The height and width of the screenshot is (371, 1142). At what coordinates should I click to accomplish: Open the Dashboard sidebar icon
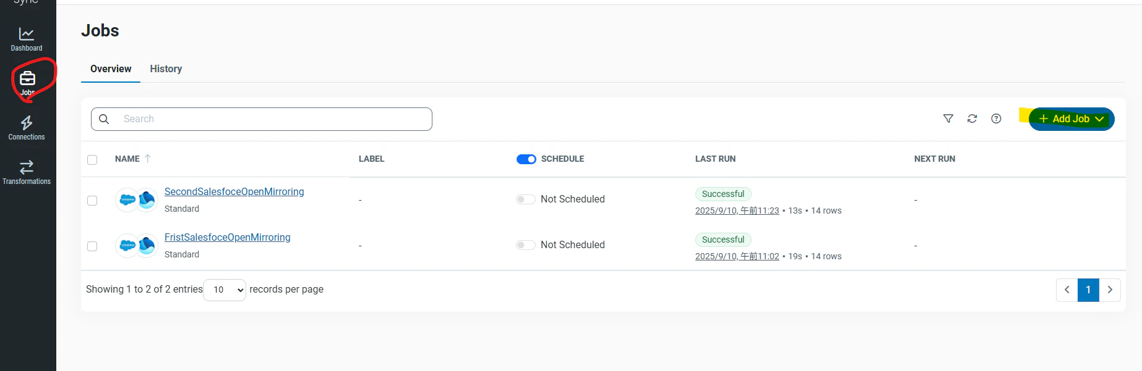27,40
